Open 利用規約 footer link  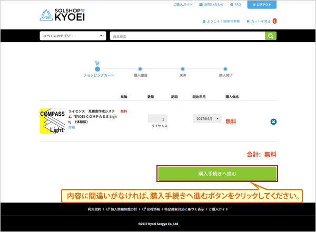click(x=94, y=209)
